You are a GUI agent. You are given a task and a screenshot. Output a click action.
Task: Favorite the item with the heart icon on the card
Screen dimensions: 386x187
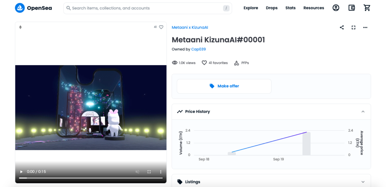pyautogui.click(x=161, y=27)
